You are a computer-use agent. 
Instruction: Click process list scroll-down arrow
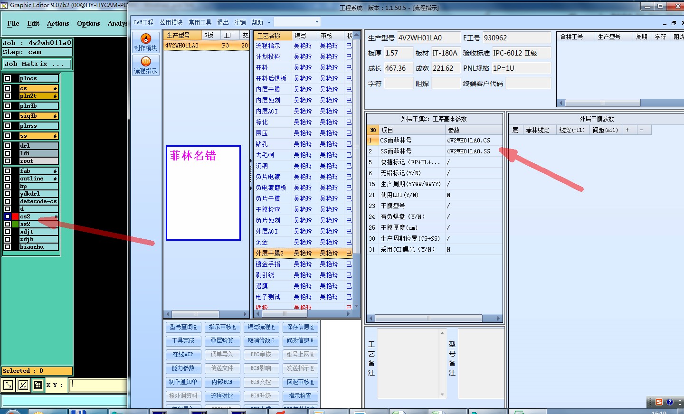[356, 306]
